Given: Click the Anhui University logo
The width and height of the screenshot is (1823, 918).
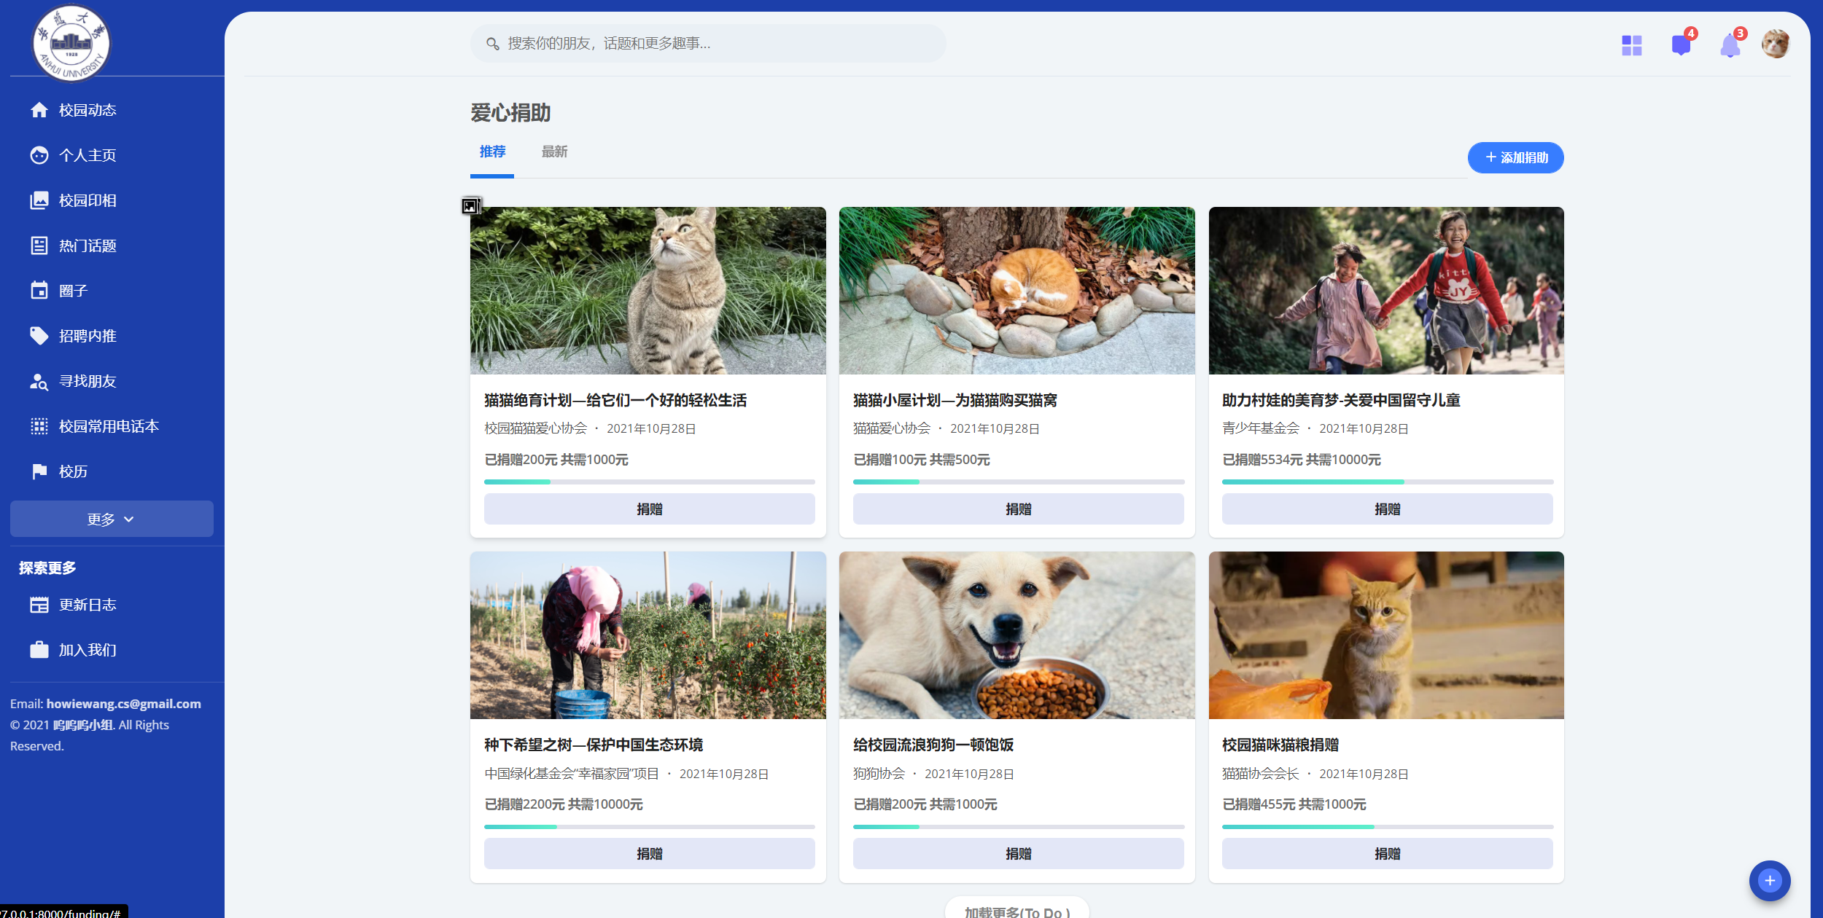Looking at the screenshot, I should [71, 42].
